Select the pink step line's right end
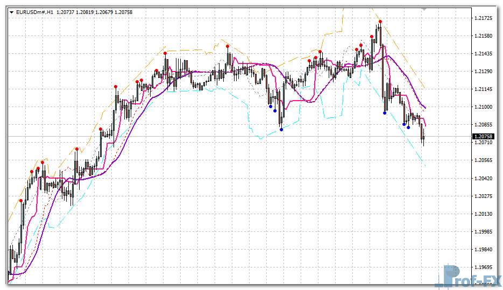503x290 pixels. pos(426,125)
